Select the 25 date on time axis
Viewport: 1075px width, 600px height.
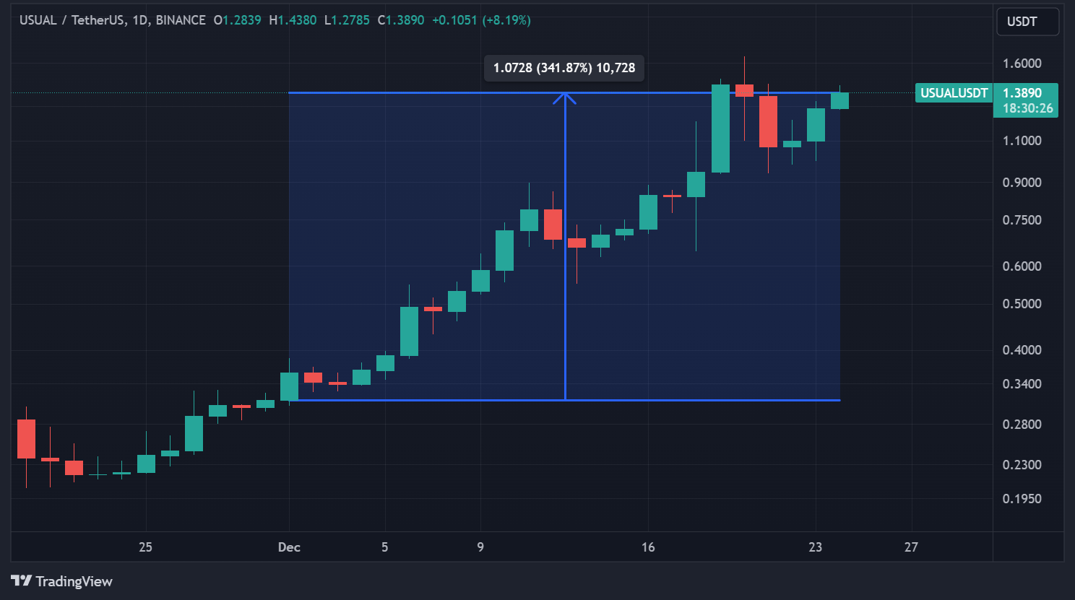(145, 547)
